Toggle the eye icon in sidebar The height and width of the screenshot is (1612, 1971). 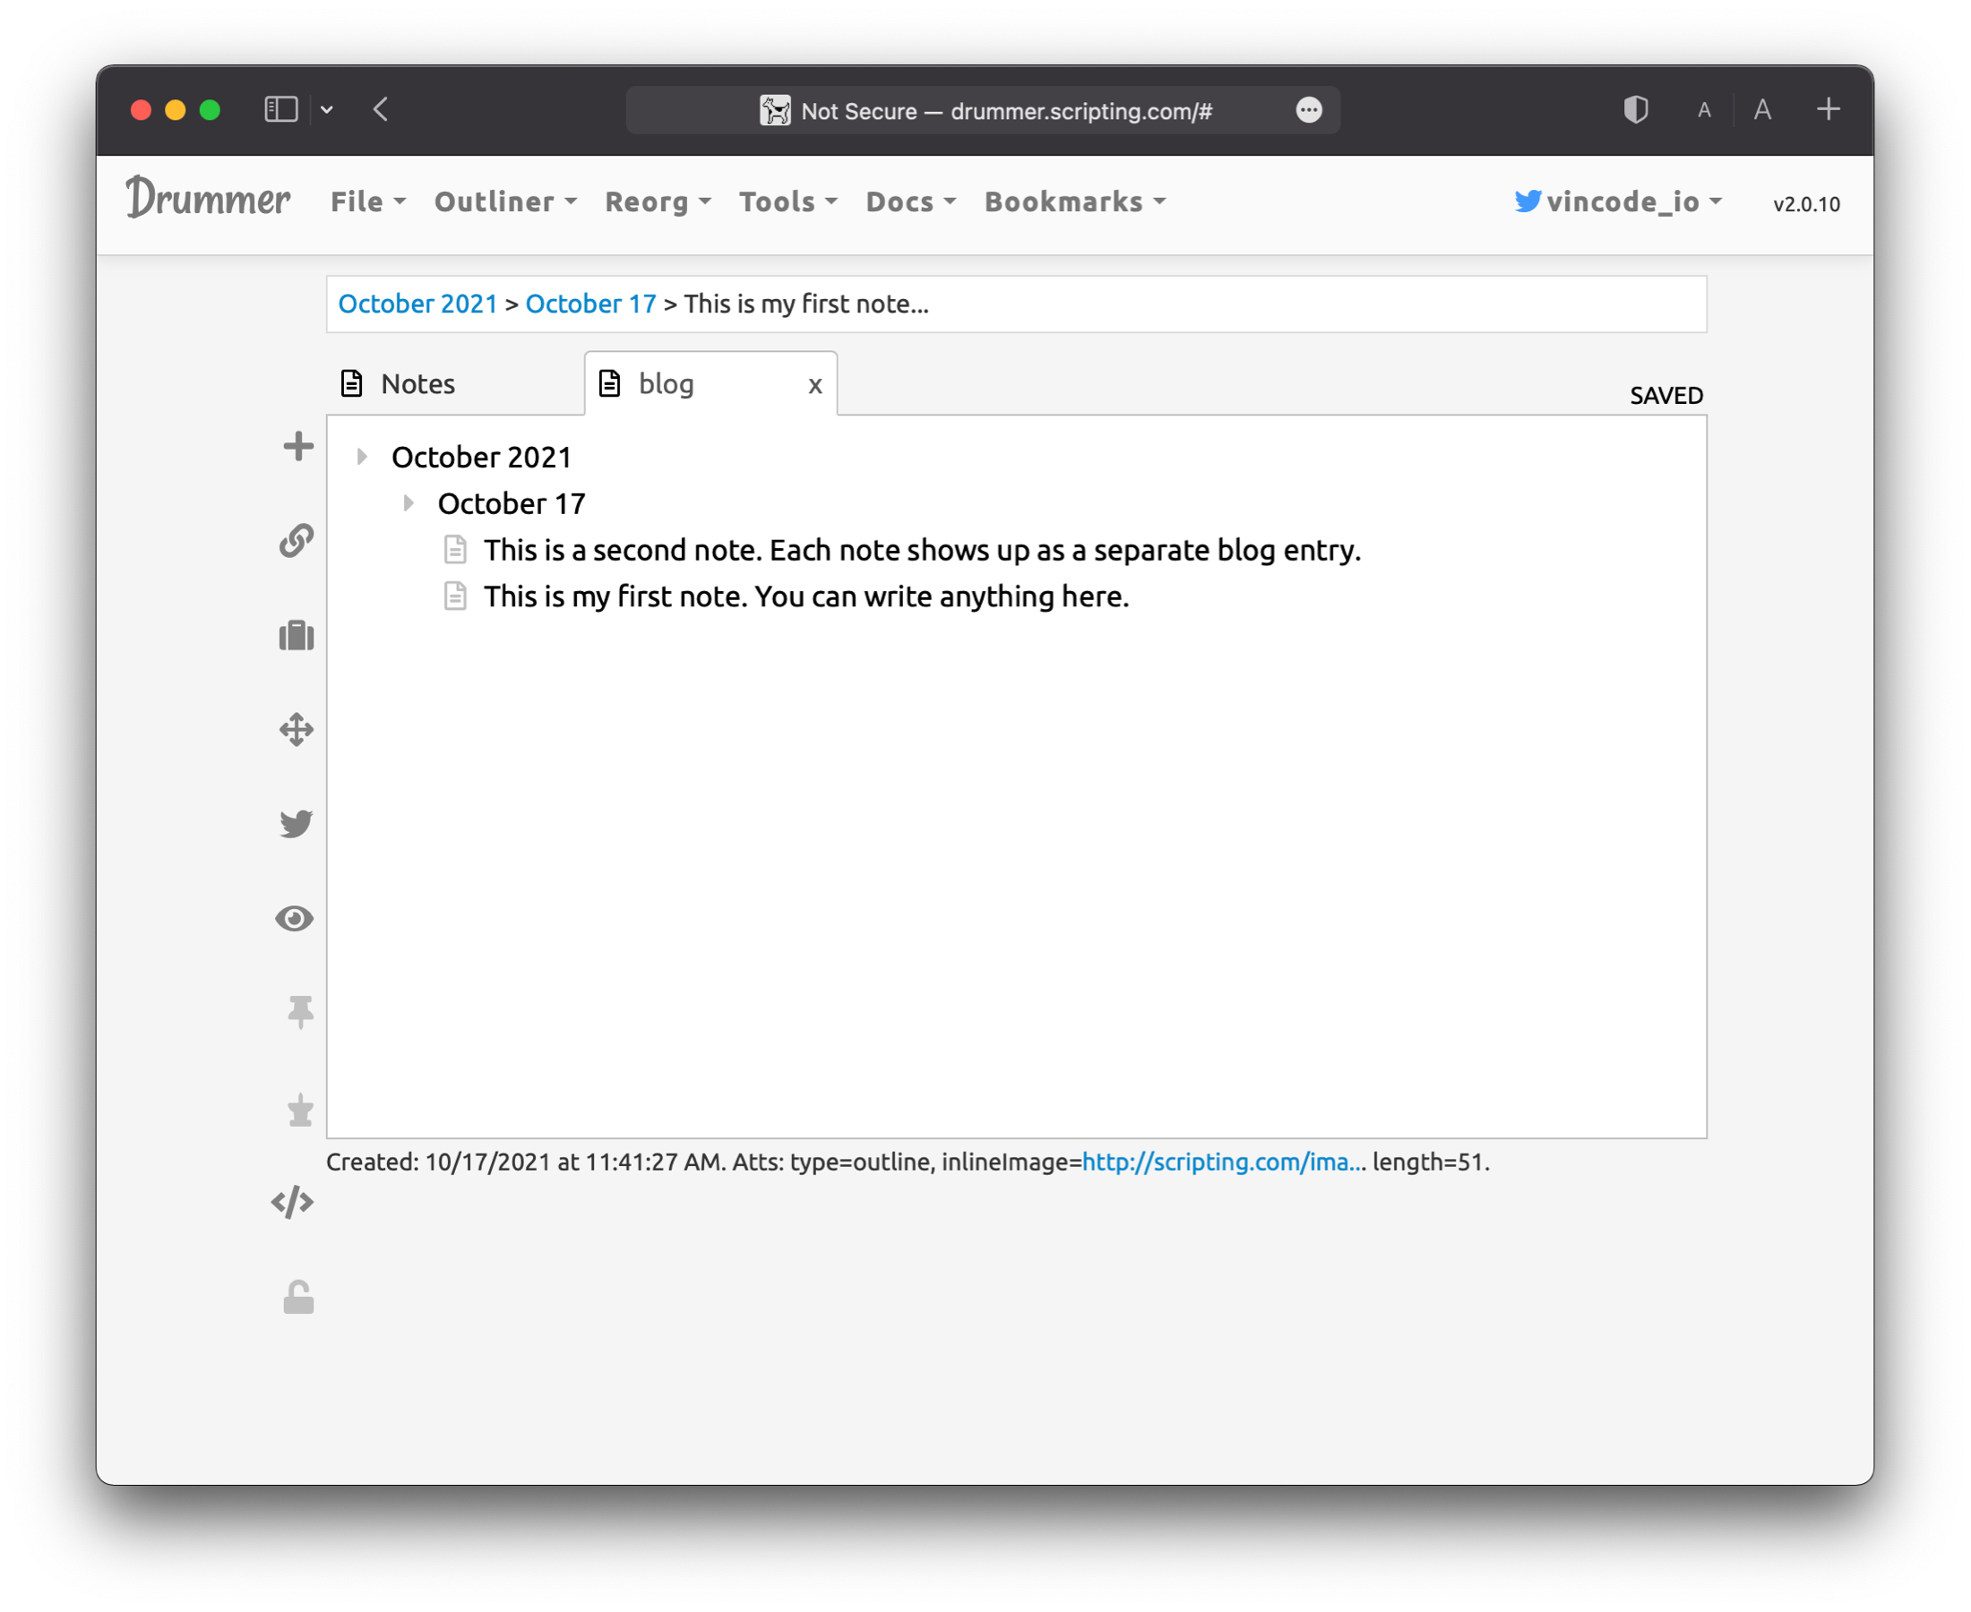[x=296, y=918]
